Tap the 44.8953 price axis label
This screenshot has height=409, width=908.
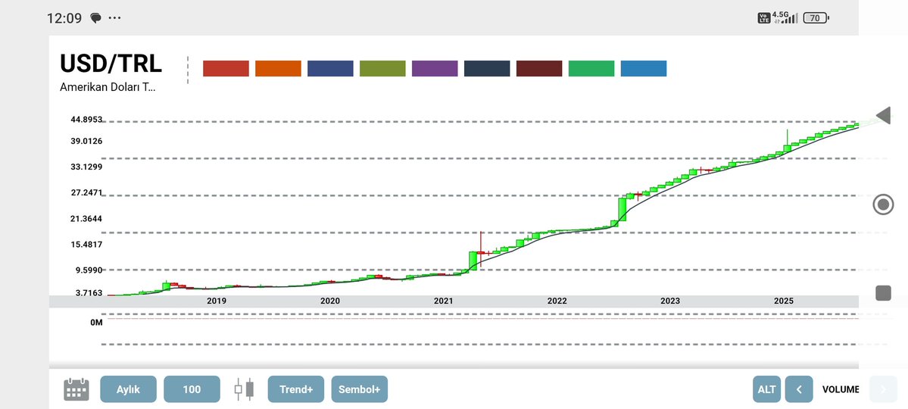tap(87, 120)
